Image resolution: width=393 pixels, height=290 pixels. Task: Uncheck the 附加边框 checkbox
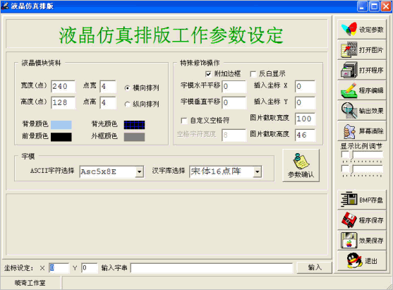click(x=208, y=74)
